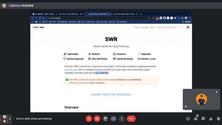Image resolution: width=222 pixels, height=125 pixels.
Task: Open a new browser tab with plus
Action: click(141, 14)
